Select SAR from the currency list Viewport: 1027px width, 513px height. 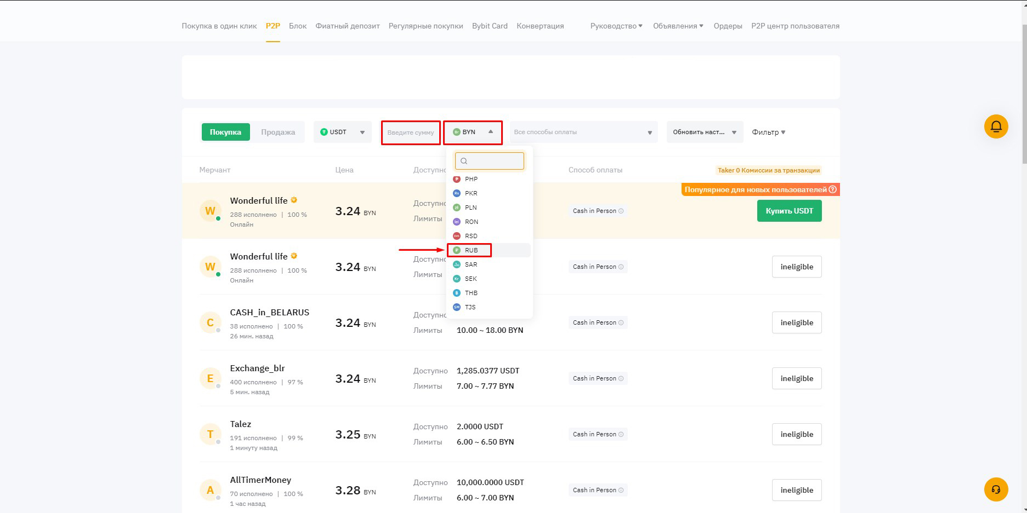pyautogui.click(x=489, y=264)
